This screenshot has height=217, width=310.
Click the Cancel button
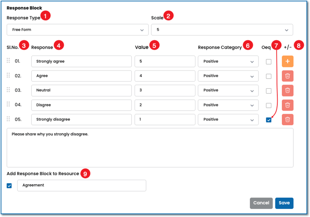[261, 203]
